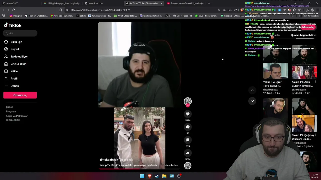Open the Watch Global & Loc... bookmark
This screenshot has width=321, height=180.
[125, 16]
